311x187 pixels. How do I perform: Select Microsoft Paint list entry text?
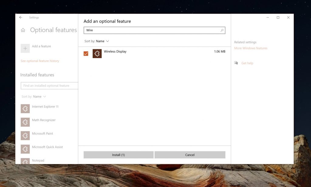pos(43,133)
